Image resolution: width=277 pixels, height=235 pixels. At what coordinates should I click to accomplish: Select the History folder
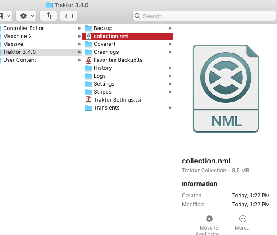click(103, 68)
